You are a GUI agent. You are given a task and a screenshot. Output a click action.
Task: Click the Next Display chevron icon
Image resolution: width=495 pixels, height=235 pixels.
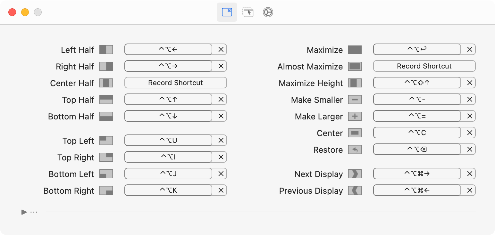[x=355, y=174]
